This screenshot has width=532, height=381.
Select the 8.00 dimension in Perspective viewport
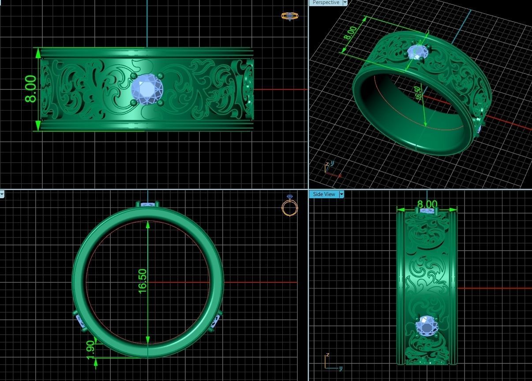coord(351,33)
